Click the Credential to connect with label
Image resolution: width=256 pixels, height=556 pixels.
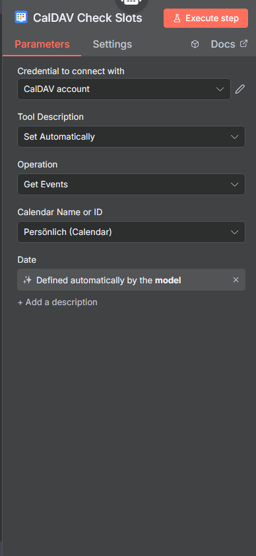(x=71, y=71)
